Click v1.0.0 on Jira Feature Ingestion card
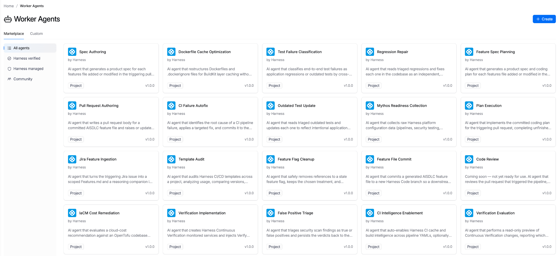 click(x=150, y=193)
